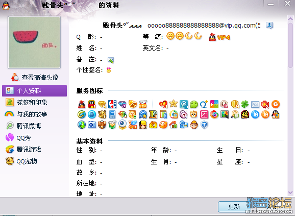Open the gold star Qzone icon

(174, 104)
